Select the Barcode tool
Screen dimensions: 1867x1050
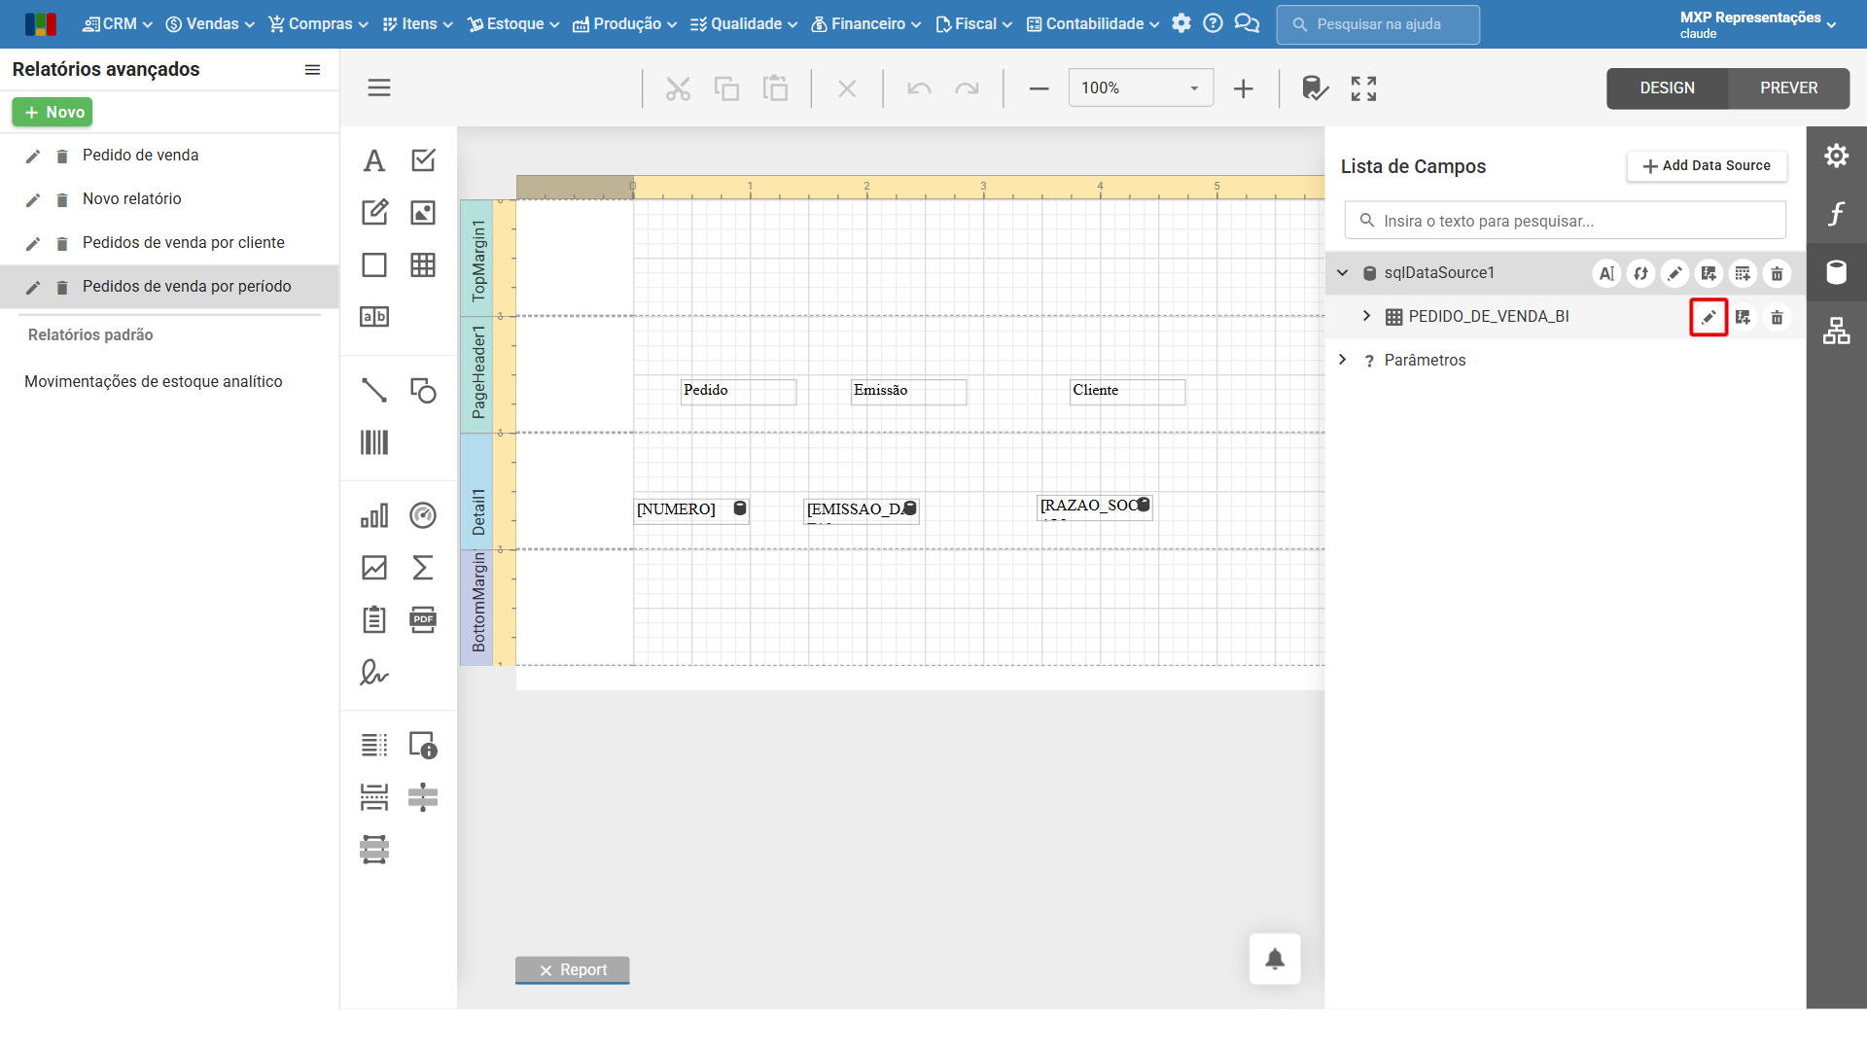[374, 443]
